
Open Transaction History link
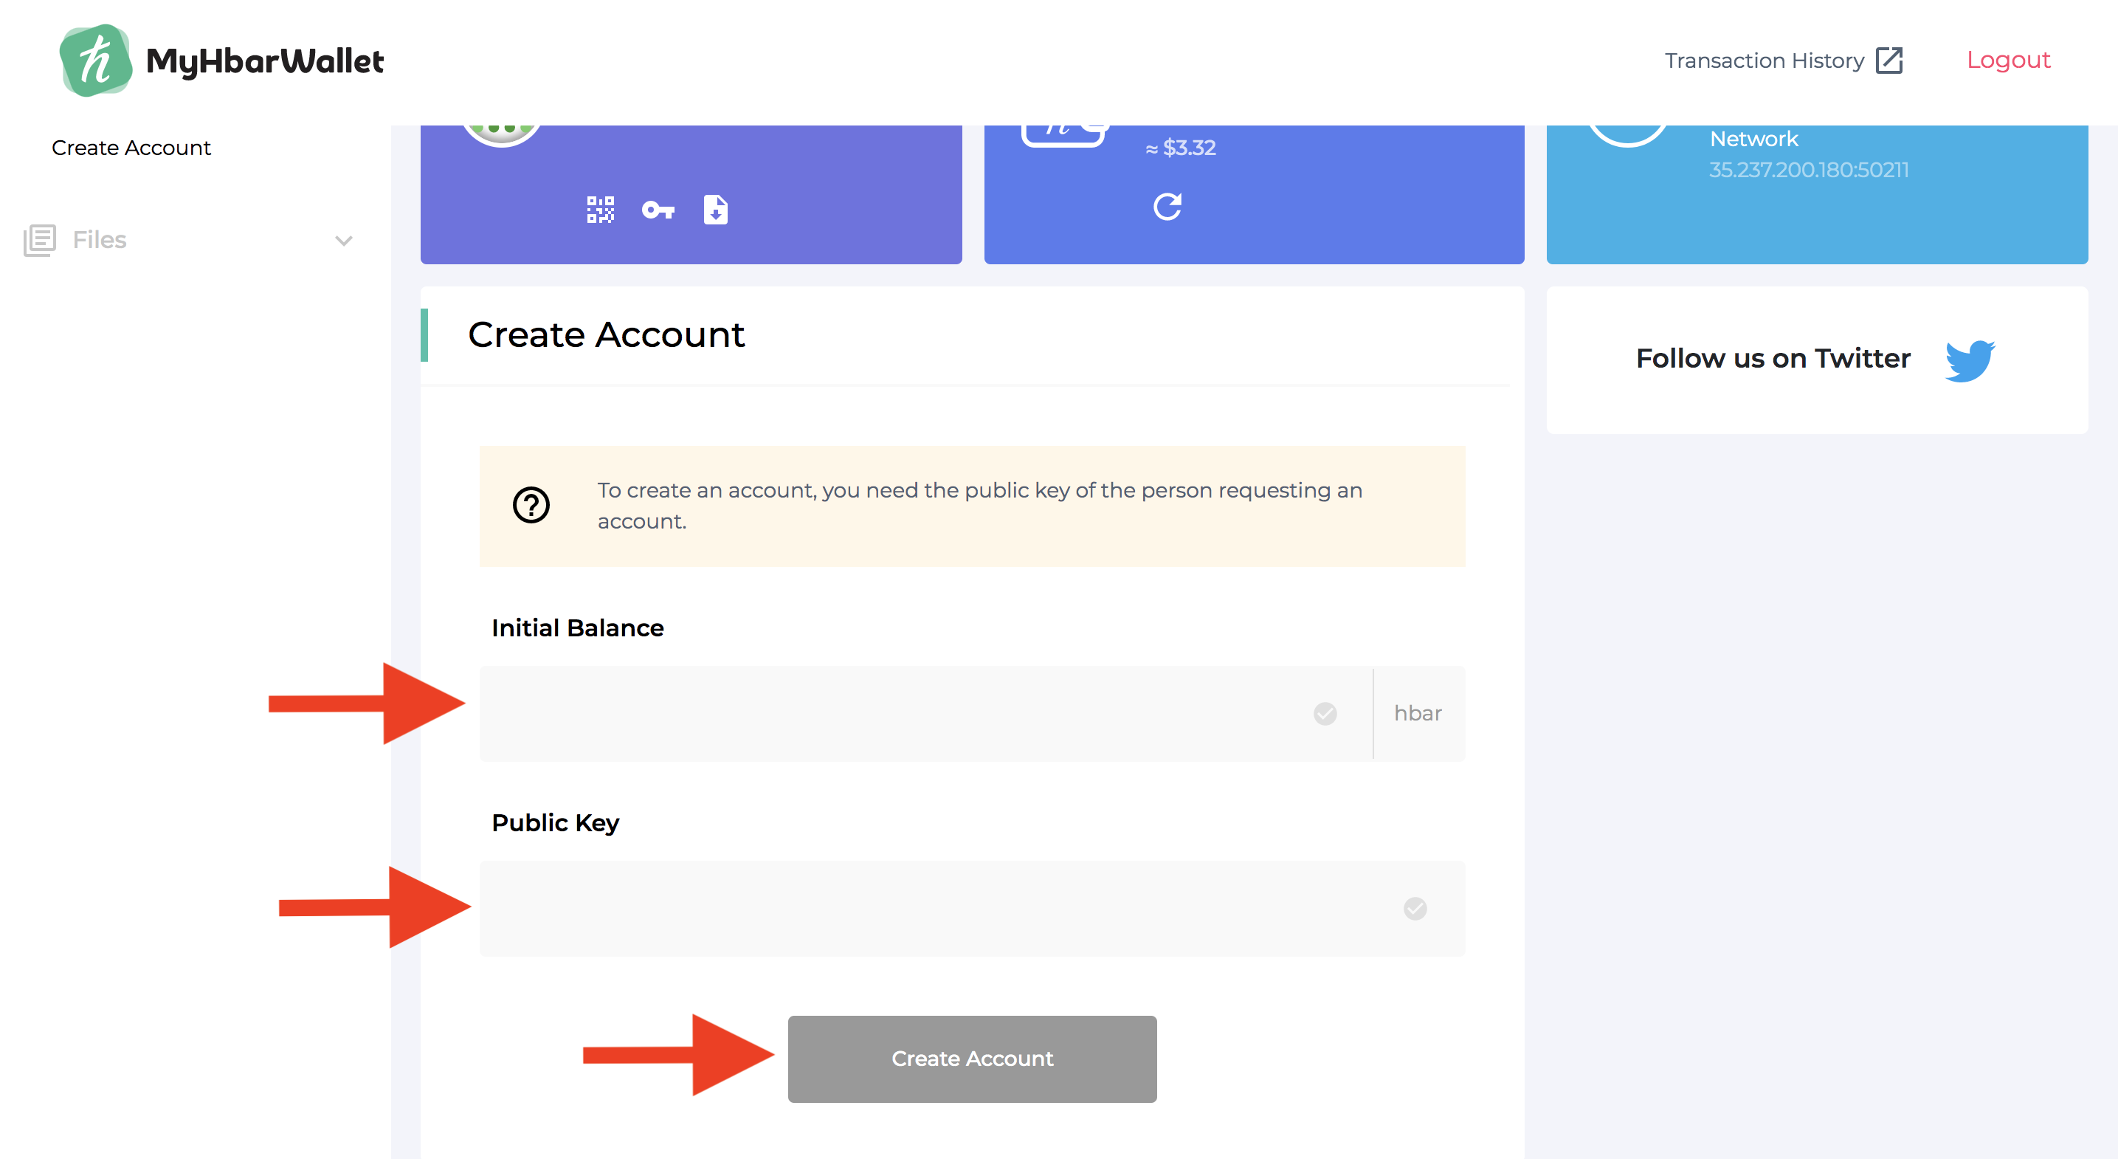tap(1764, 61)
